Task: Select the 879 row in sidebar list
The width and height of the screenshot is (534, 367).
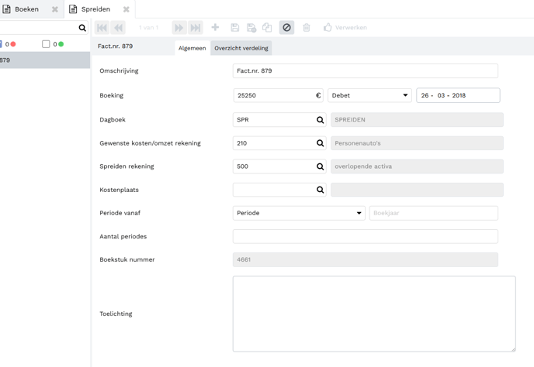Action: 45,60
